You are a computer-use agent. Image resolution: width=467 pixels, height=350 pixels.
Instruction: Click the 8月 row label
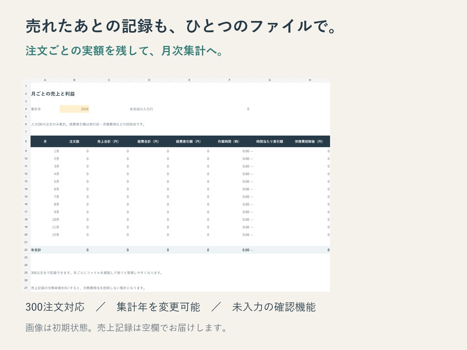pyautogui.click(x=56, y=205)
